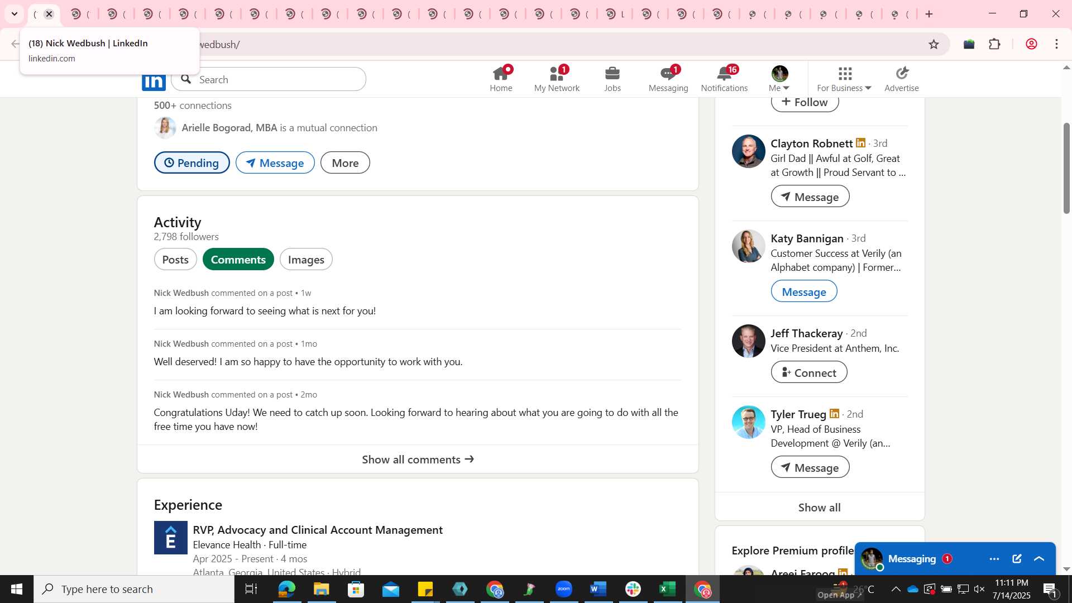This screenshot has width=1072, height=603.
Task: Connect with Jeff Thackeray
Action: (809, 372)
